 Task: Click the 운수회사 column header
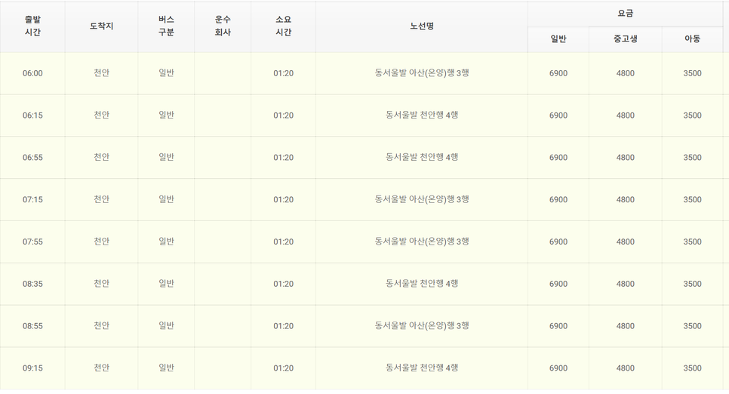[x=223, y=26]
